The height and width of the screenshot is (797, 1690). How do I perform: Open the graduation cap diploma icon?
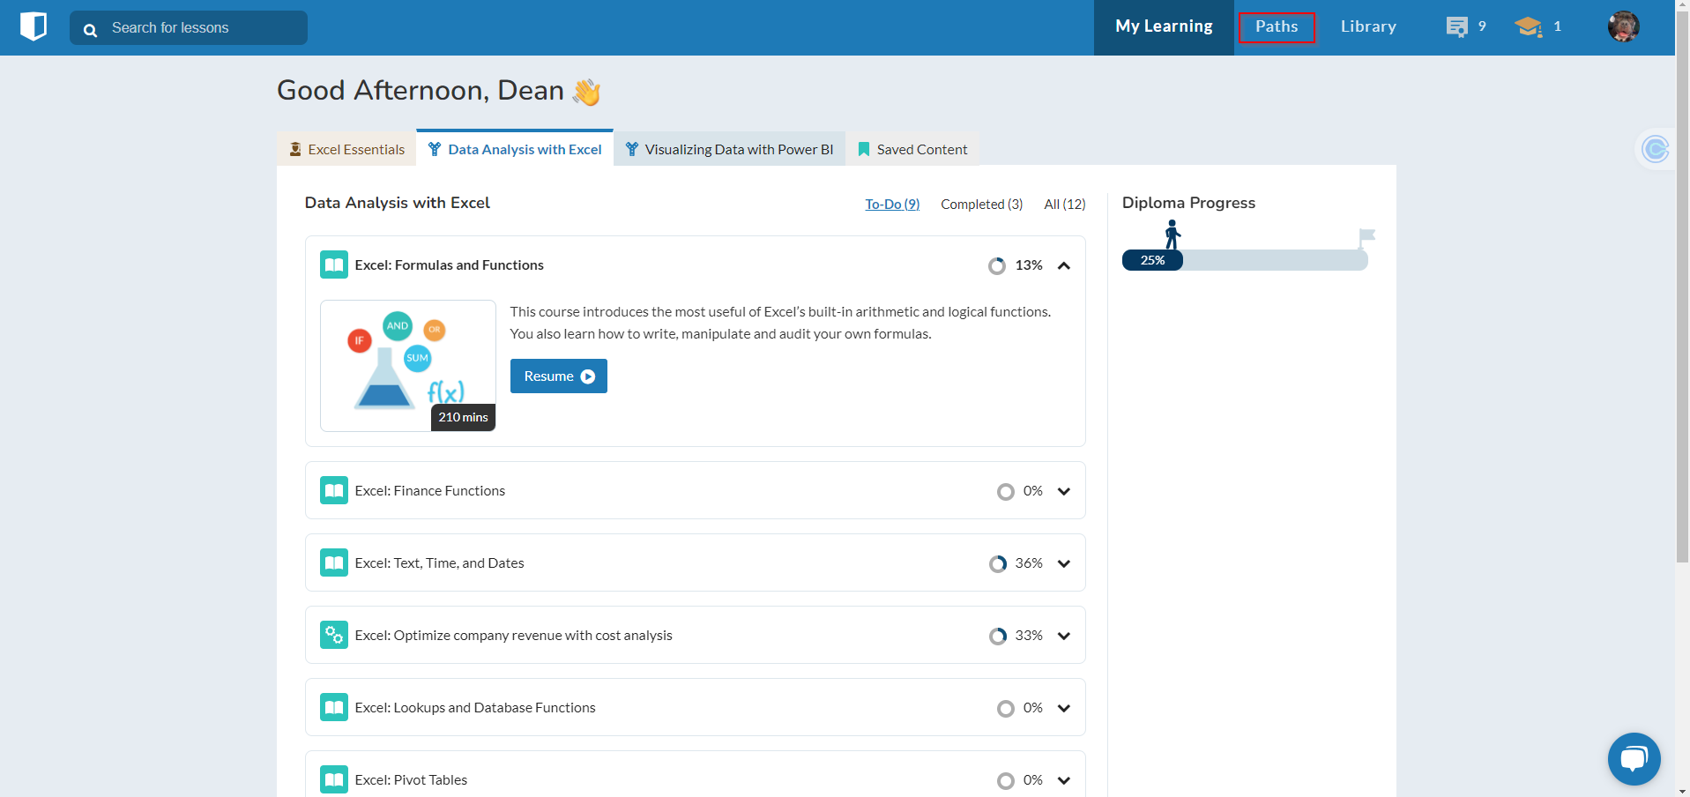[1528, 27]
